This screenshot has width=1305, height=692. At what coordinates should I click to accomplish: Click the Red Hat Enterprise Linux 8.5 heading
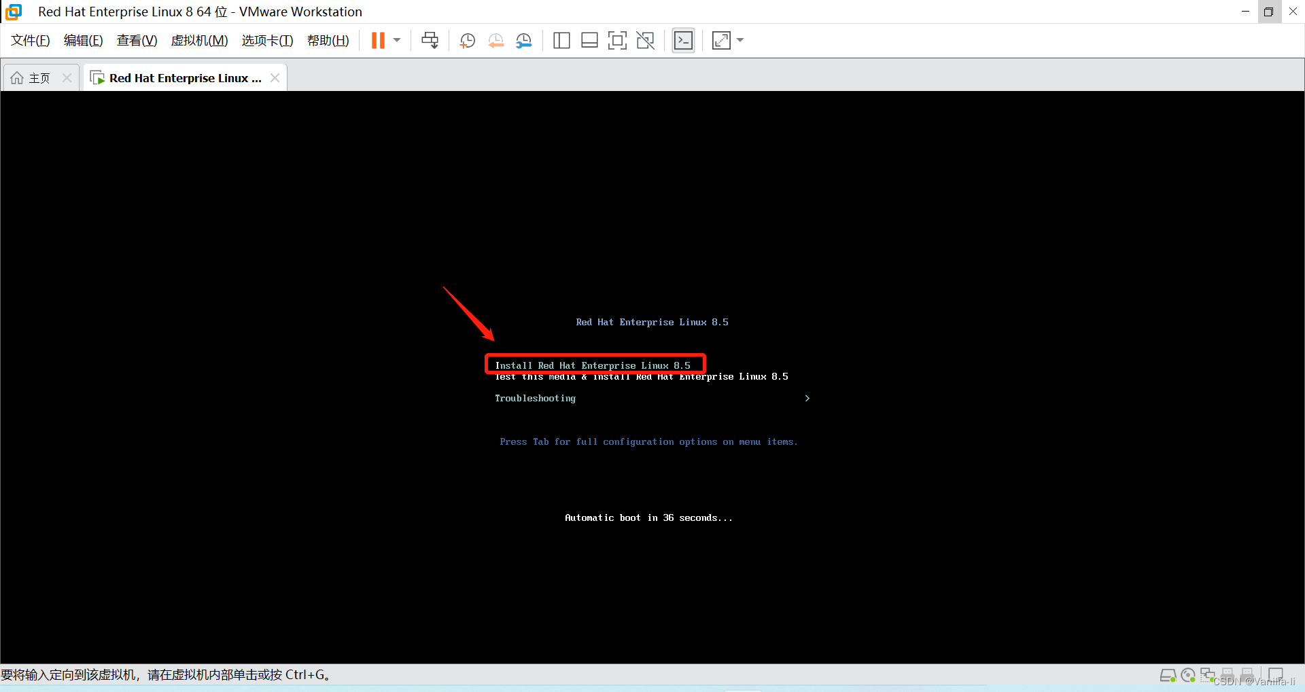pyautogui.click(x=652, y=323)
